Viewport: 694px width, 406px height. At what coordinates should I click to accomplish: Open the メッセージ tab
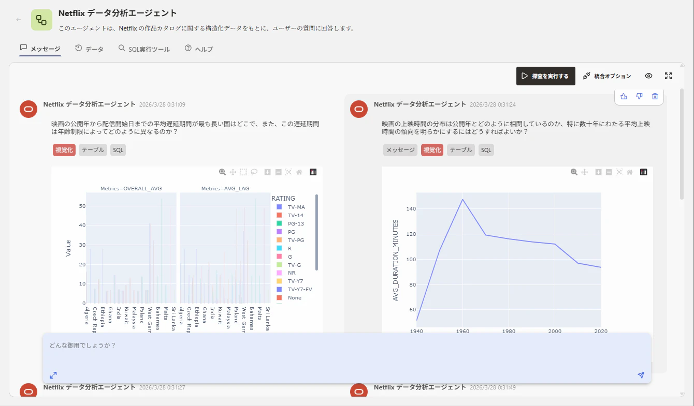point(40,49)
